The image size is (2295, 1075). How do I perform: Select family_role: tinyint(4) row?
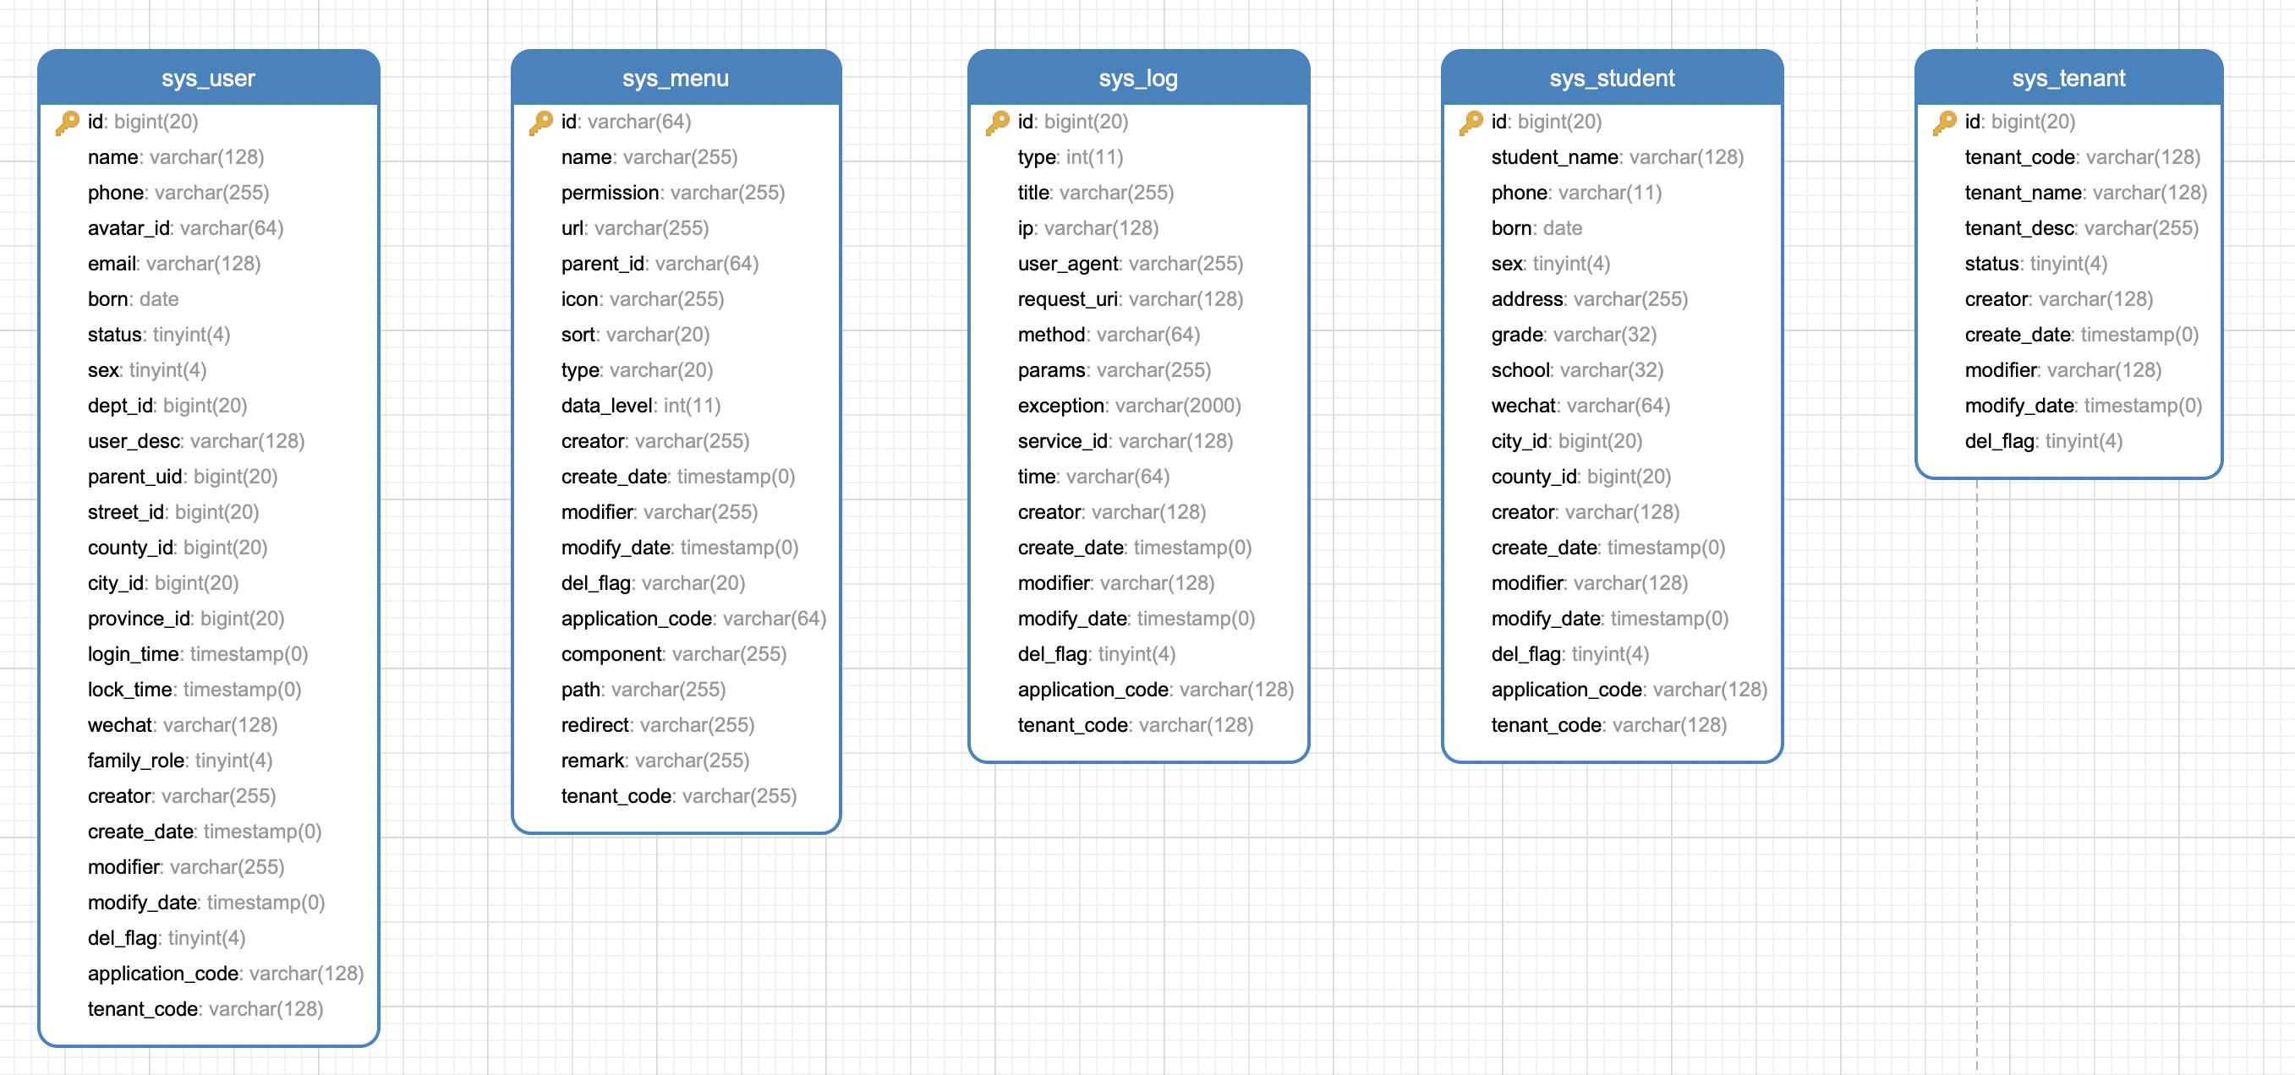pos(180,761)
